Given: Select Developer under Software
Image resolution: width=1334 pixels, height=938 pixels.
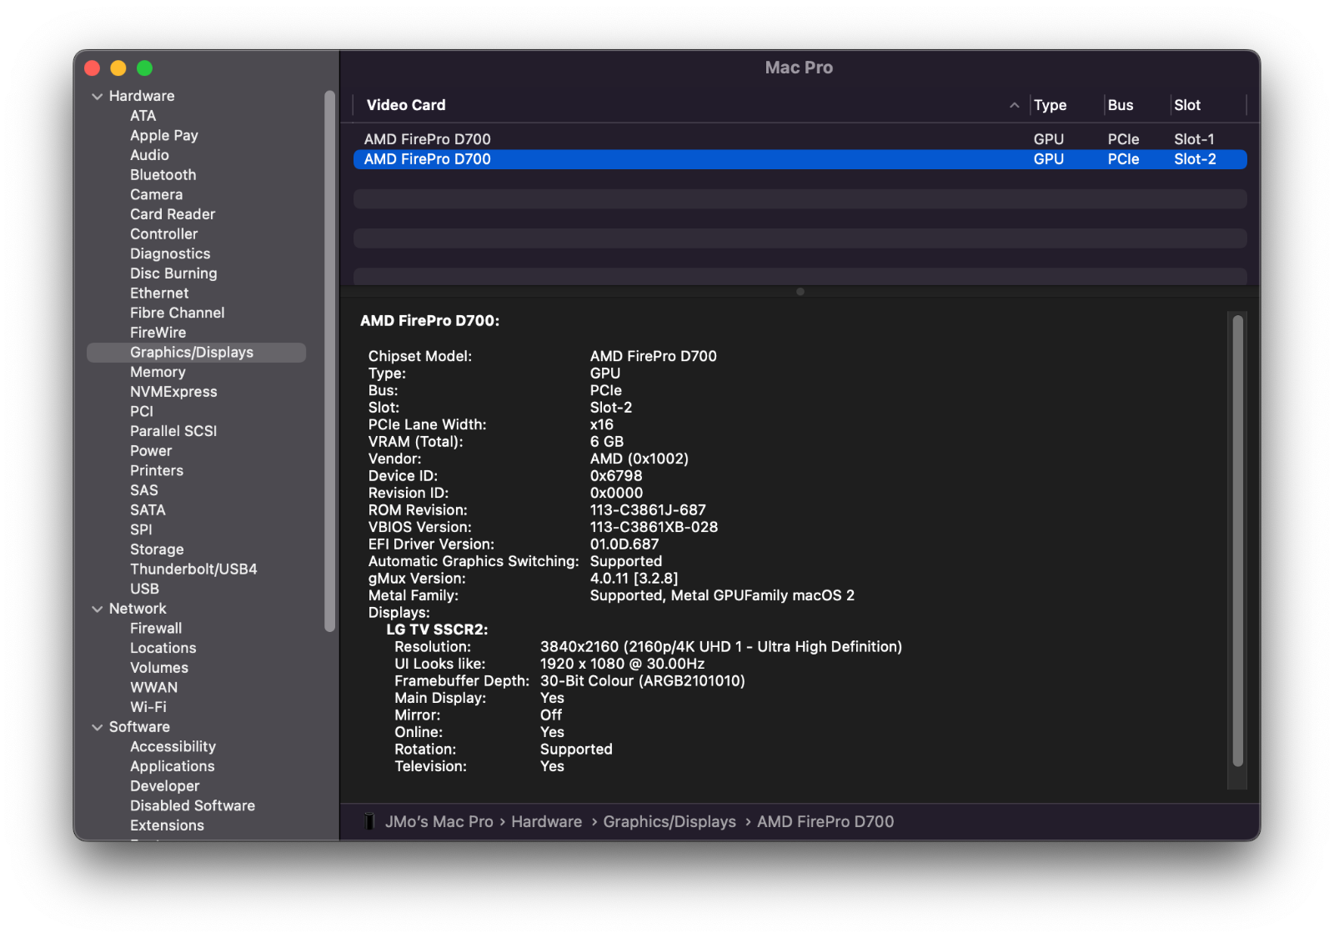Looking at the screenshot, I should (165, 786).
